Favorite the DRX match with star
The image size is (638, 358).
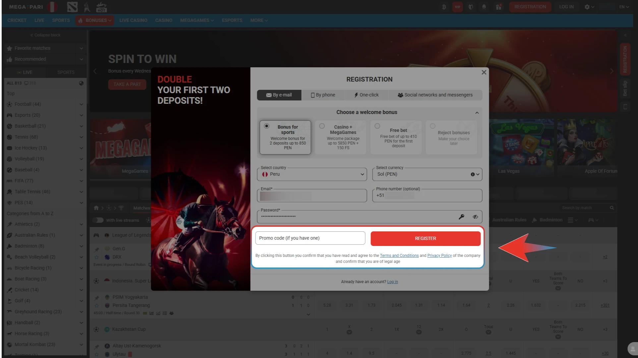(96, 257)
